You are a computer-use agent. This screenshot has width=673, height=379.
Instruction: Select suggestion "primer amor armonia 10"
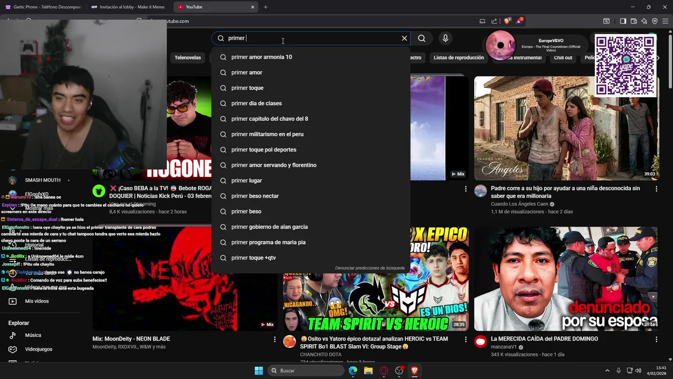point(311,57)
